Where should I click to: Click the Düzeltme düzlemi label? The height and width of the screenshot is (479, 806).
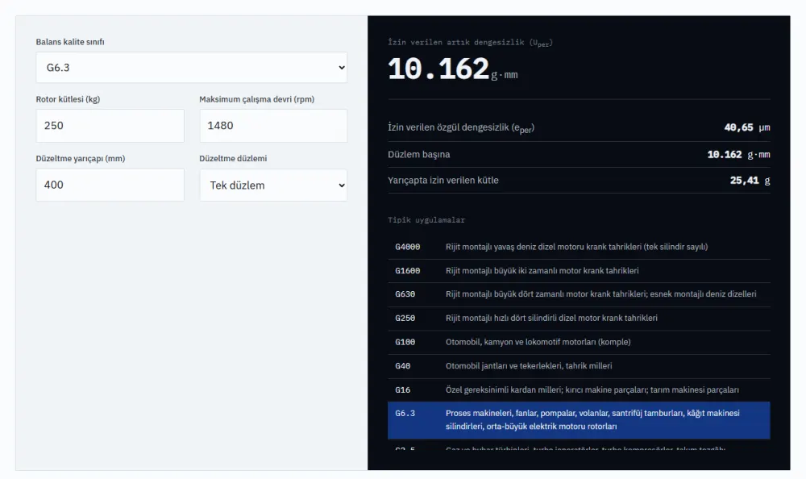[233, 159]
